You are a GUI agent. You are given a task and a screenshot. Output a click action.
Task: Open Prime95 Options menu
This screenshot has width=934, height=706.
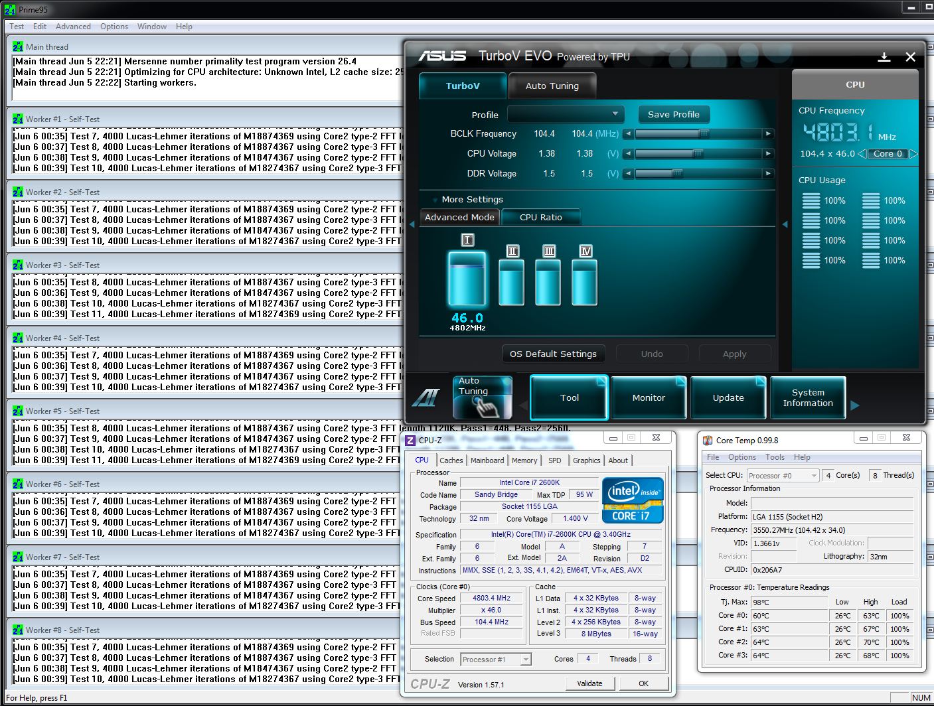114,27
